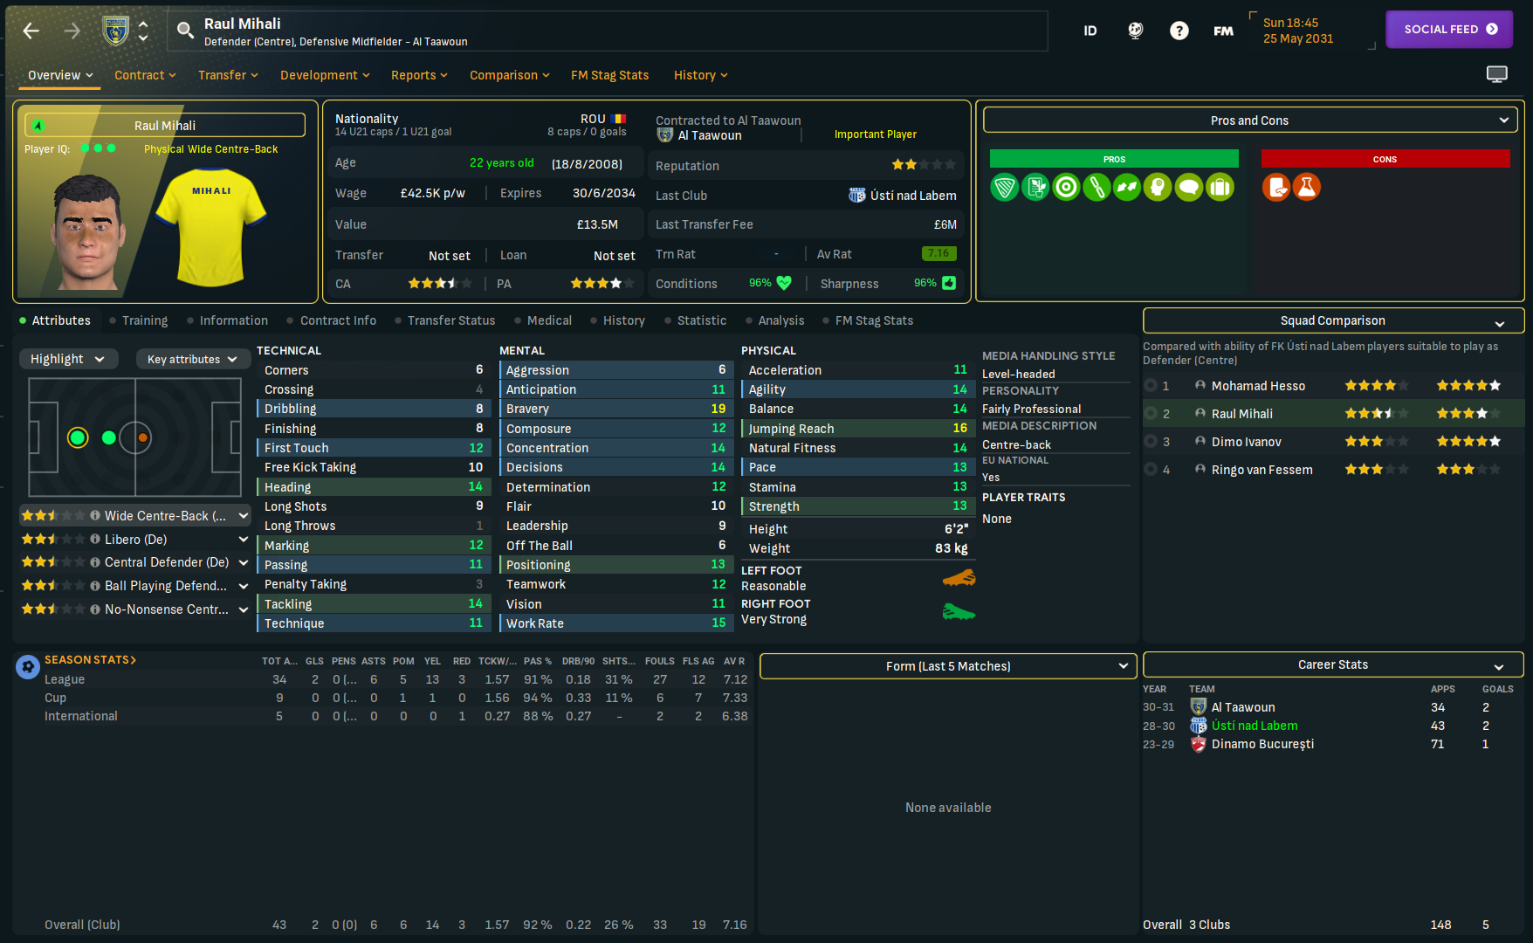
Task: Select the Contract Info radio tab
Action: click(332, 320)
